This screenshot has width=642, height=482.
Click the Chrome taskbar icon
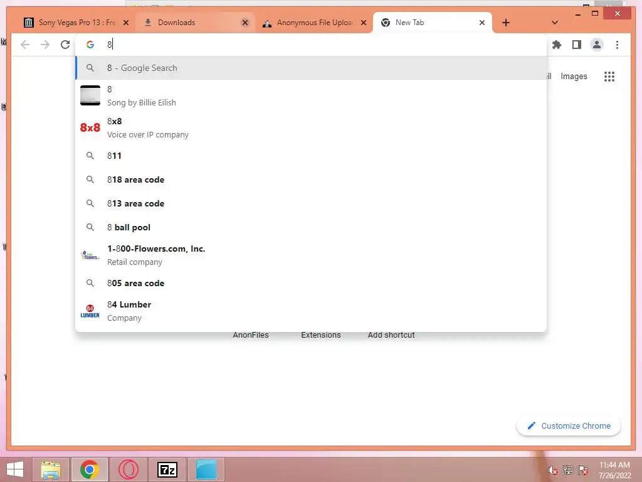(x=89, y=469)
